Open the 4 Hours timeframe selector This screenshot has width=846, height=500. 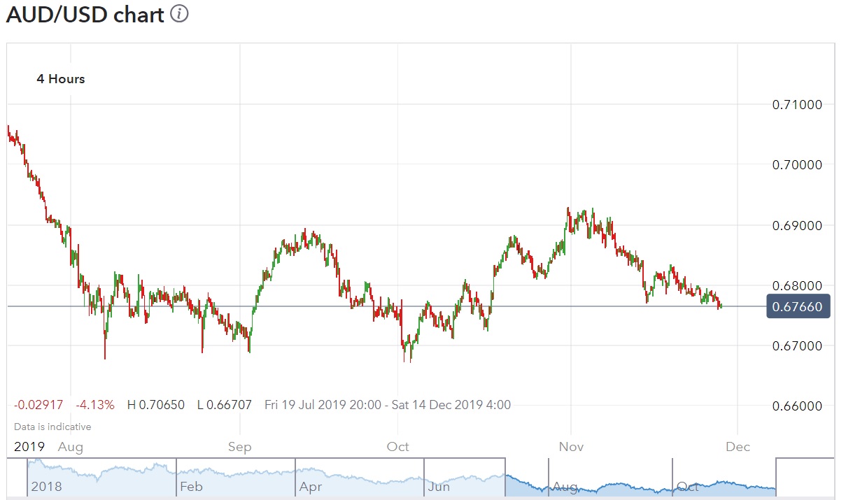point(61,79)
